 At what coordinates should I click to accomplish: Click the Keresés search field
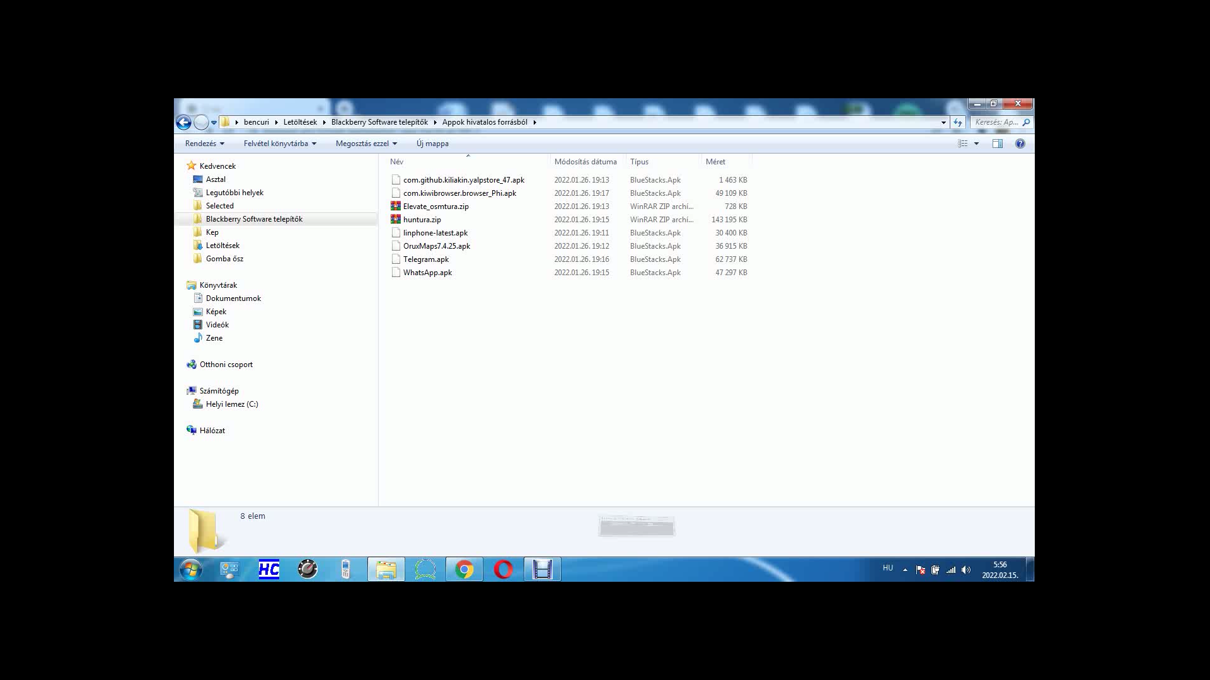coord(996,122)
